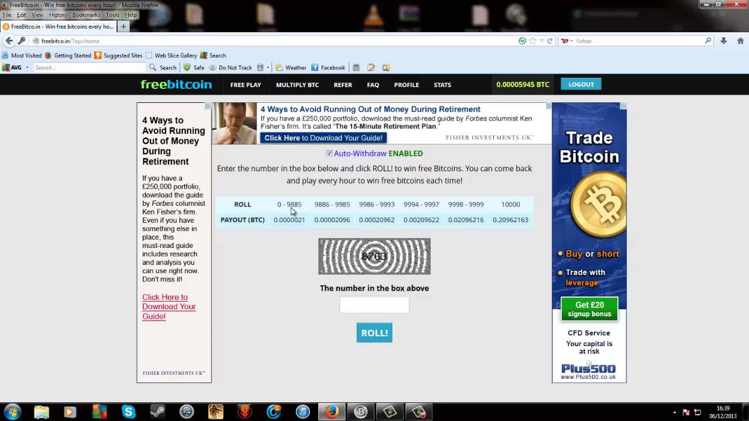Click the AVG Safe shield icon

pos(187,67)
